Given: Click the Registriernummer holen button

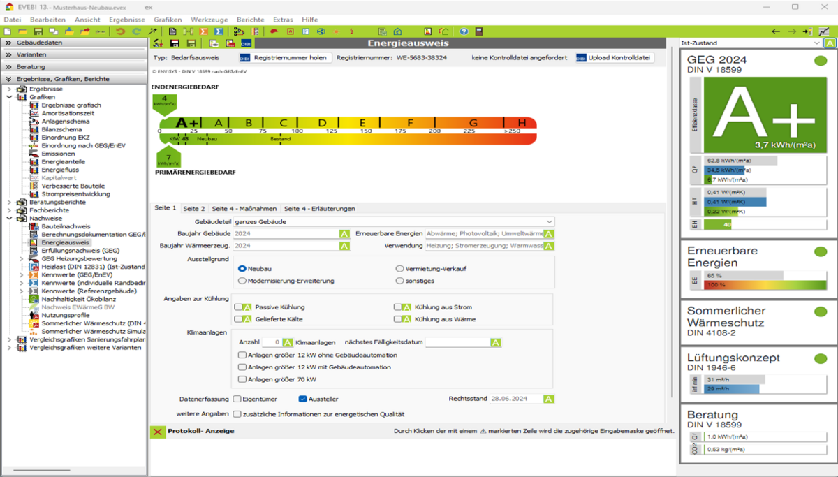Looking at the screenshot, I should pos(284,58).
